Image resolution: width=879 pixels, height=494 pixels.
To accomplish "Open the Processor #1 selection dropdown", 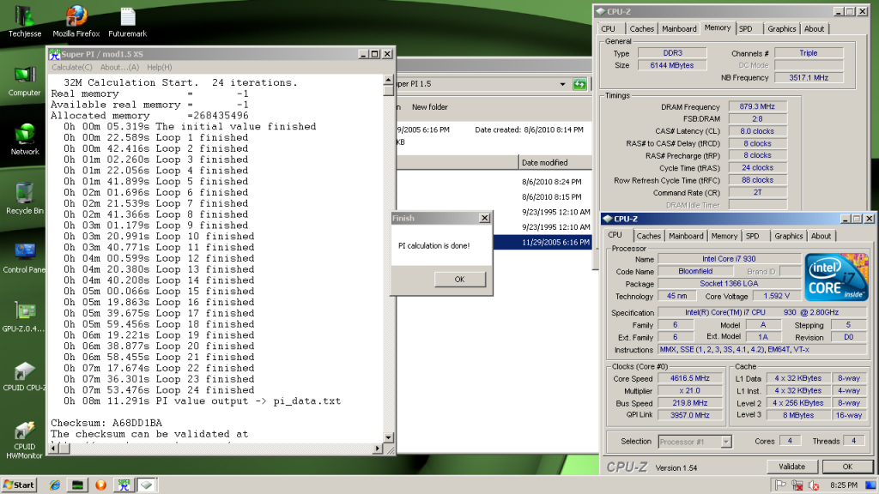I will (x=726, y=442).
